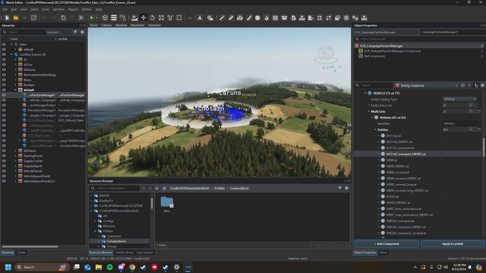The width and height of the screenshot is (486, 273).
Task: Click the ruler measure tool icon
Action: [x=231, y=18]
